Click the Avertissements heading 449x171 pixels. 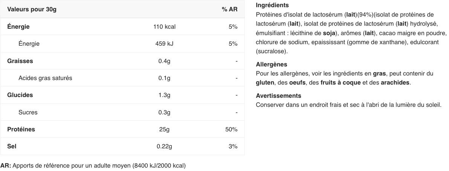click(x=279, y=96)
